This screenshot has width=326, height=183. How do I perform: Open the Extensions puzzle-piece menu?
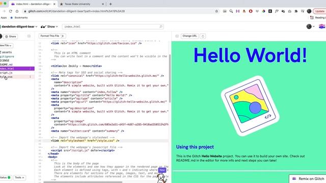tap(296, 11)
